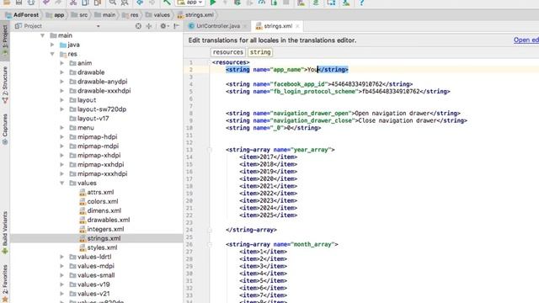Click the purple Undo arrow in the toolbar
Viewport: 539px width, 303px height.
[45, 3]
